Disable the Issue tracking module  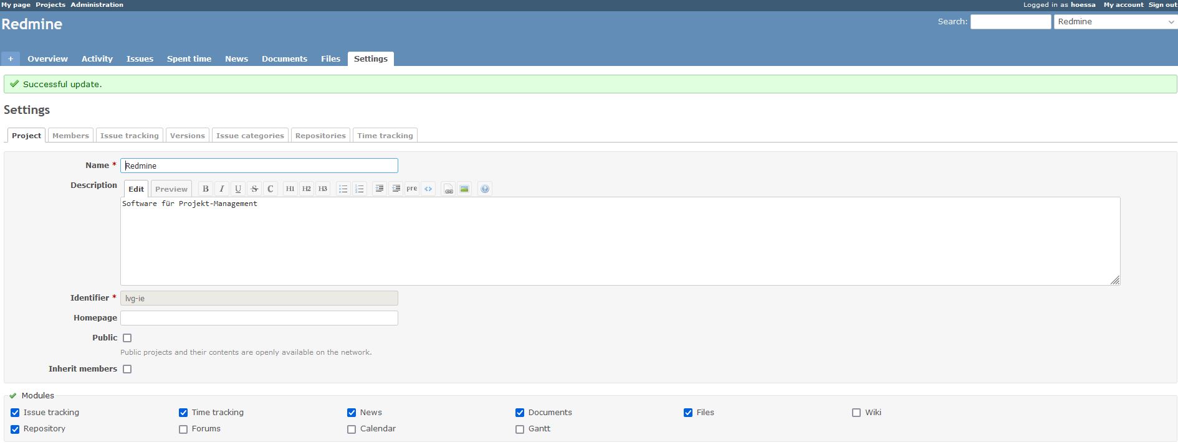(x=15, y=413)
